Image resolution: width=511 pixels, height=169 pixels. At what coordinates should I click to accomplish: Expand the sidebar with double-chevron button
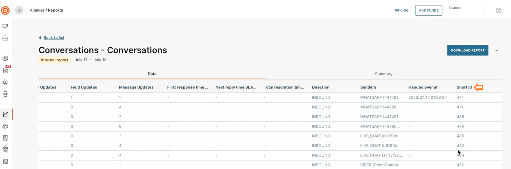19,11
